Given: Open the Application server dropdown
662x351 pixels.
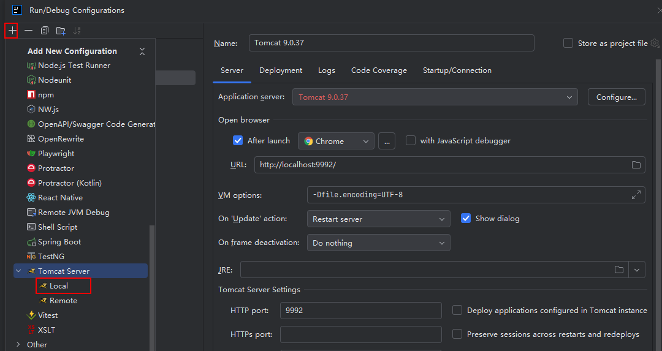Looking at the screenshot, I should pos(435,97).
